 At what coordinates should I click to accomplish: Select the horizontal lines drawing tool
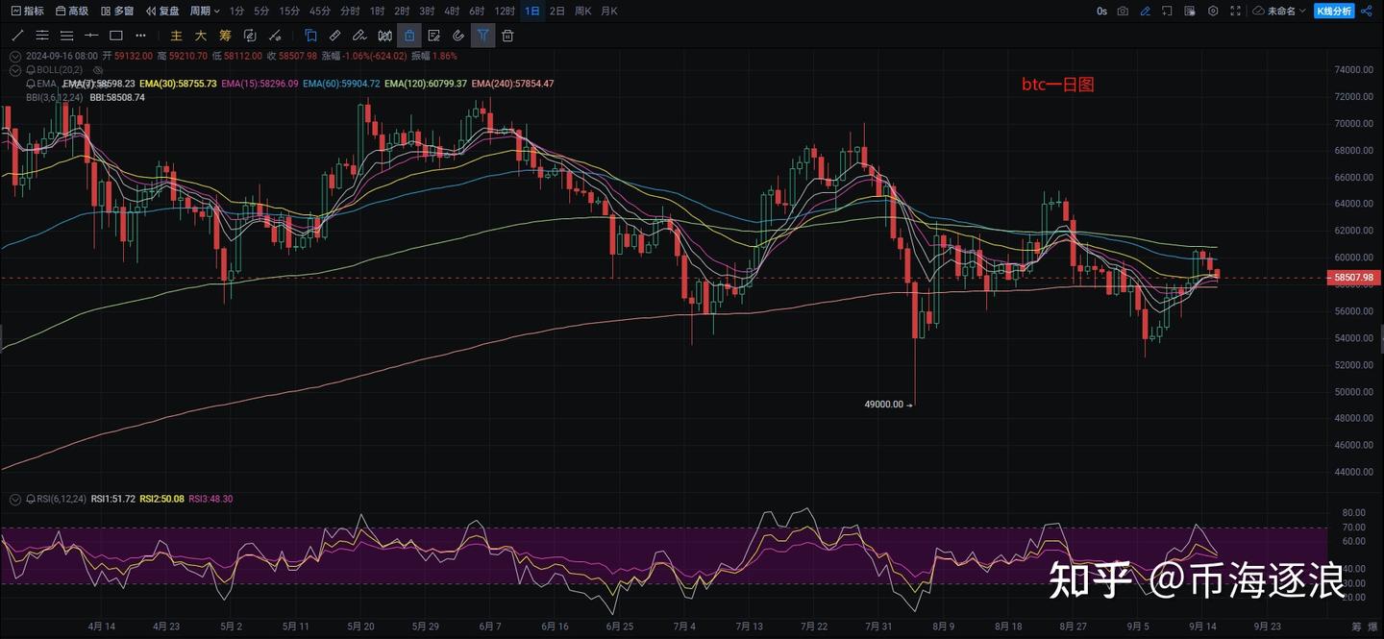tap(67, 36)
